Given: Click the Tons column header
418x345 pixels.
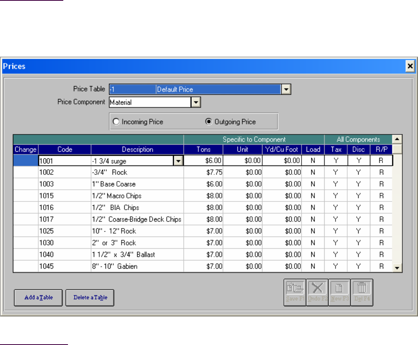Looking at the screenshot, I should coord(203,149).
